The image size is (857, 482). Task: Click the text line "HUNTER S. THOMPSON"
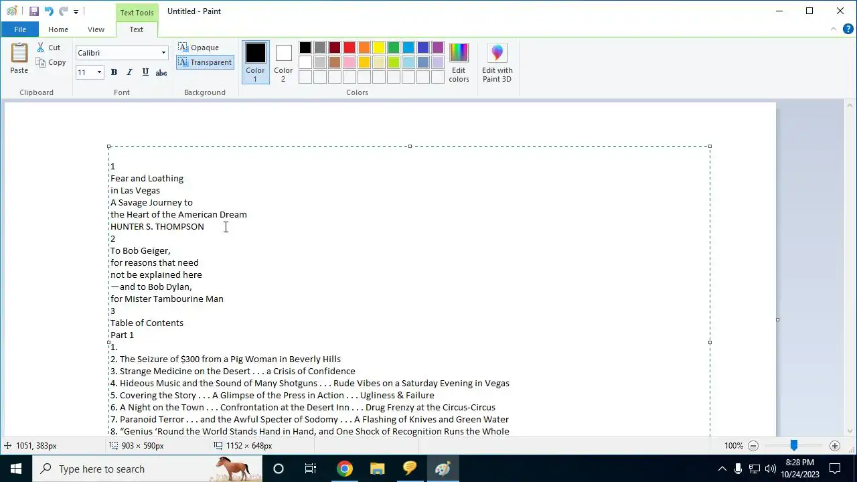[157, 227]
